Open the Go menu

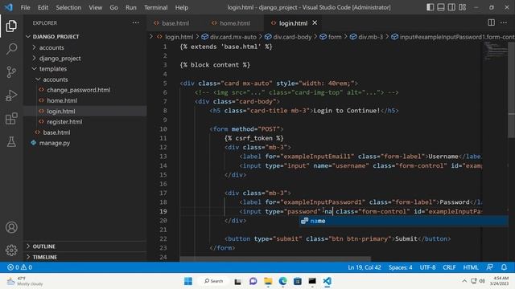pos(113,7)
